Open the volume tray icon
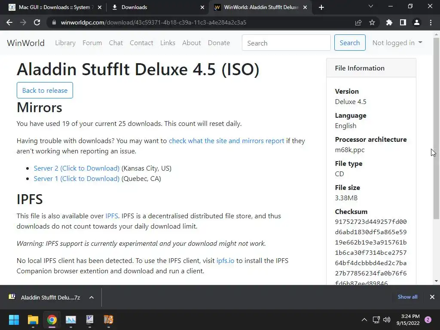The width and height of the screenshot is (440, 330). coord(387,320)
